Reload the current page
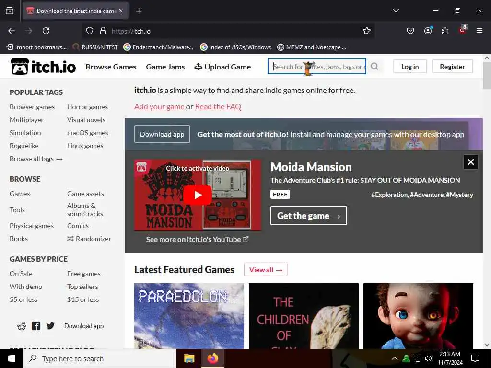 point(46,31)
